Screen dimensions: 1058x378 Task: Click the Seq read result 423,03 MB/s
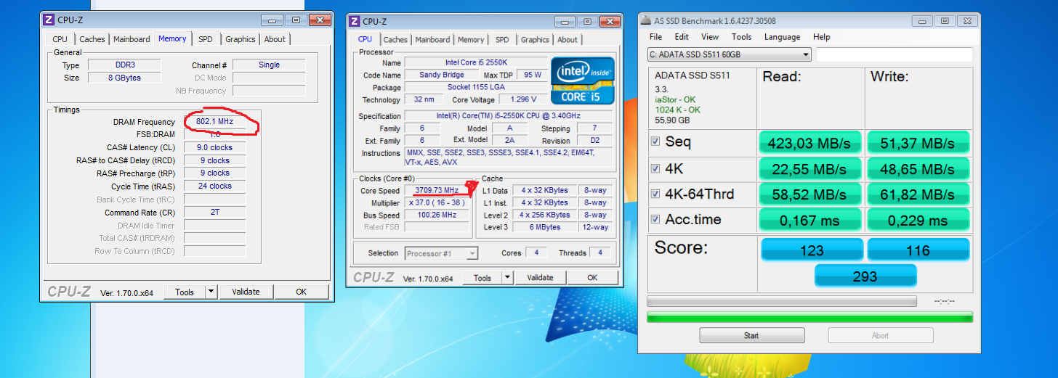pos(811,141)
